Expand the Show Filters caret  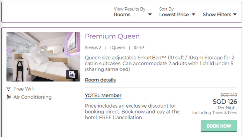235,15
